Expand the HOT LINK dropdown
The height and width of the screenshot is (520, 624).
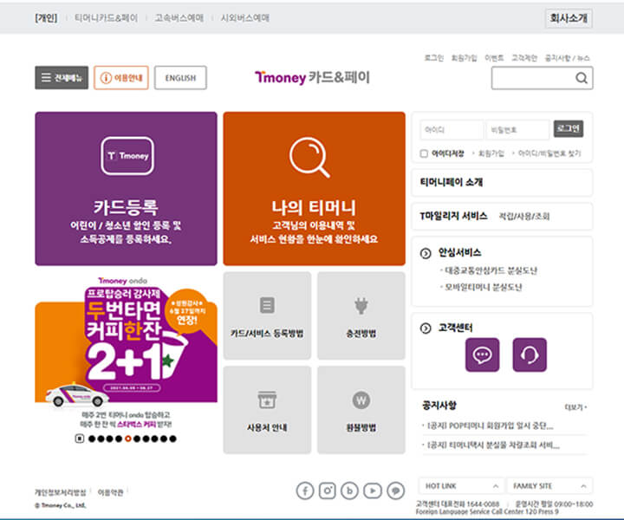461,486
